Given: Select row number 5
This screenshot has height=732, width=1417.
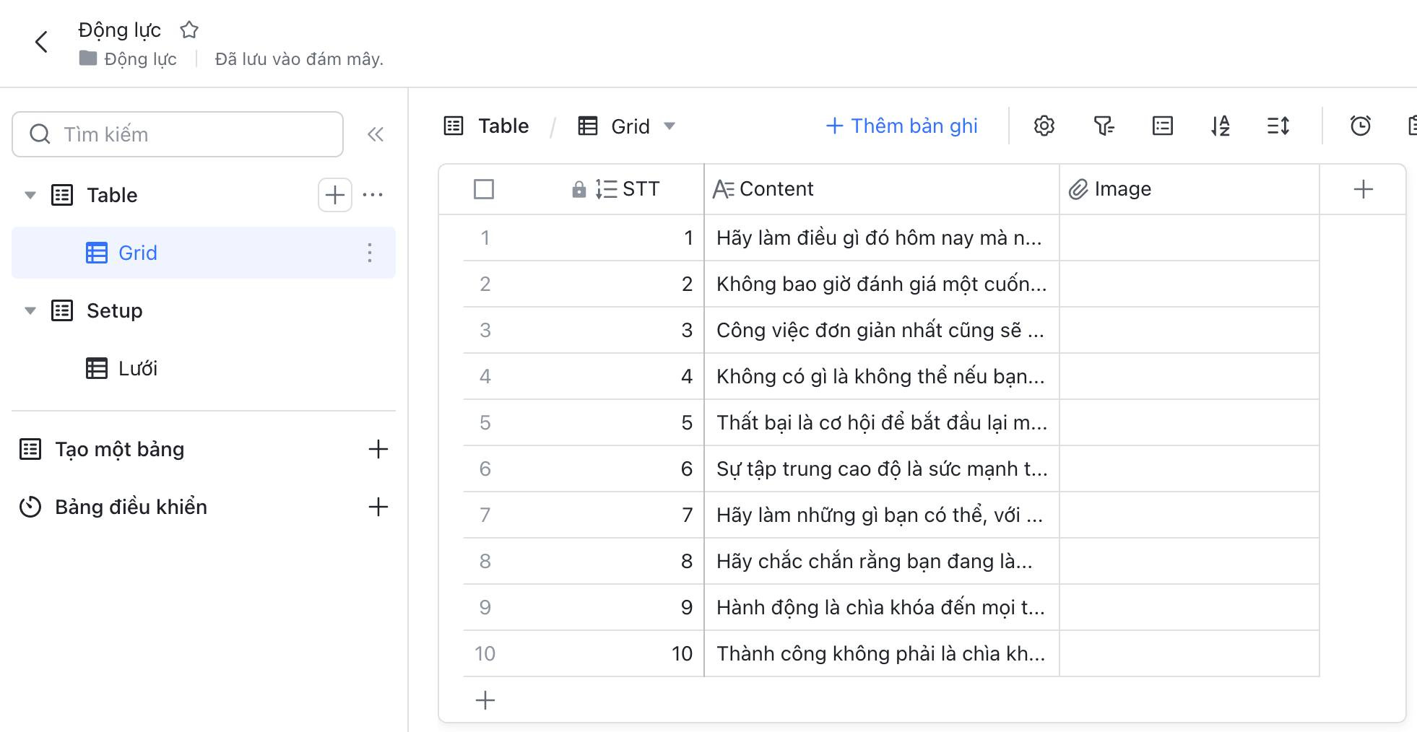Looking at the screenshot, I should [x=485, y=422].
